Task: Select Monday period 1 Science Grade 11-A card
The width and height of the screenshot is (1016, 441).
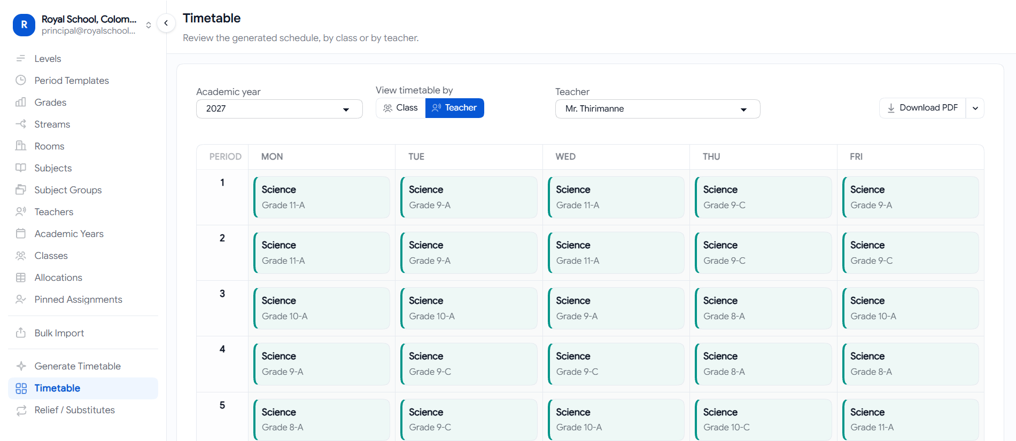Action: [322, 197]
